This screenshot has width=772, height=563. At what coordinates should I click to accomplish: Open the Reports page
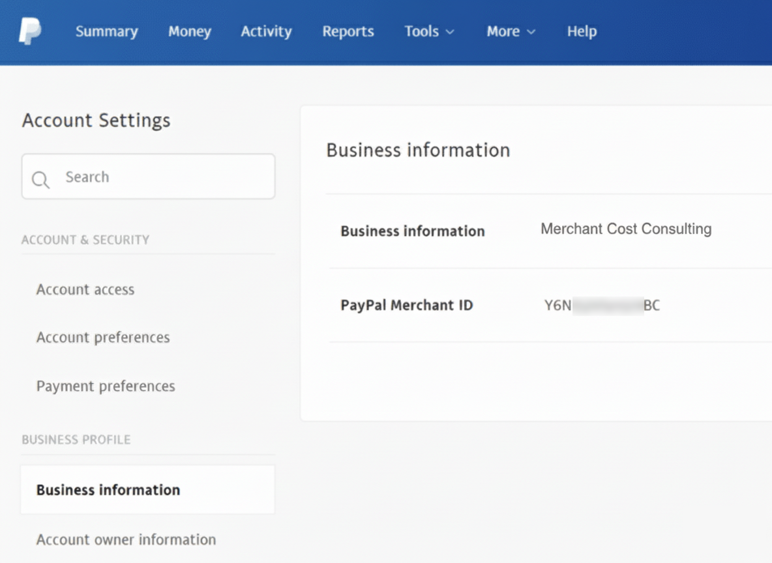[x=348, y=31]
